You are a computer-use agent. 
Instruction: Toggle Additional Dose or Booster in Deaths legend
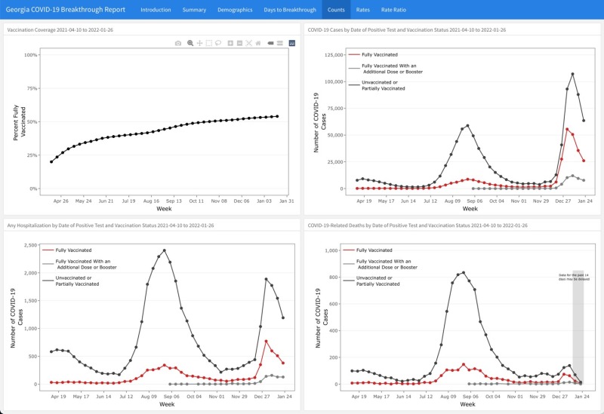coord(381,264)
